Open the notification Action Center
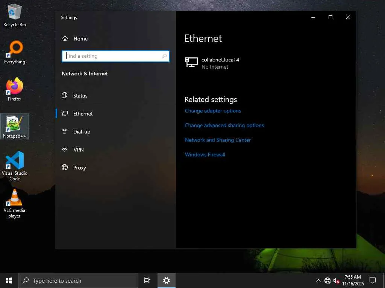Image resolution: width=385 pixels, height=288 pixels. click(373, 280)
